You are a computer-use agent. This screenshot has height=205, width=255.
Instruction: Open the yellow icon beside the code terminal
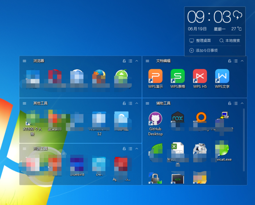[x=200, y=178]
